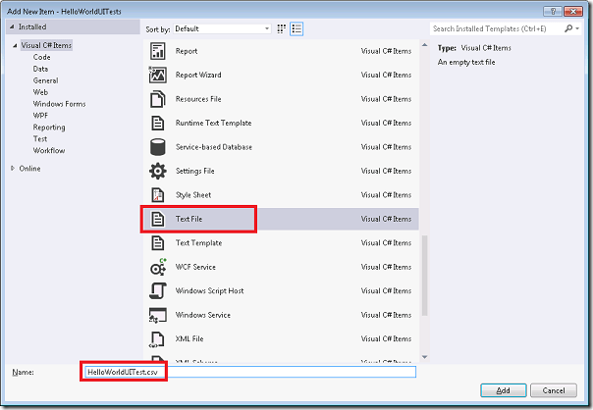The image size is (593, 410).
Task: Select the 'Style Sheet' name
Action: tap(193, 195)
